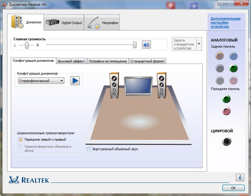This screenshot has width=251, height=196.
Task: Click the Главная громкость label
Action: (x=30, y=39)
